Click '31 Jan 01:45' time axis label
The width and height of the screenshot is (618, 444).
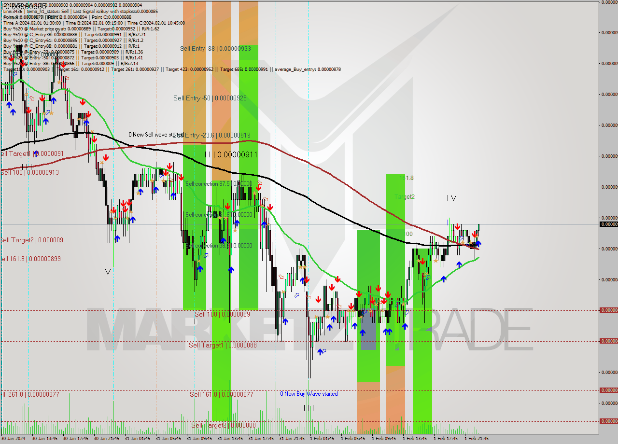tap(138, 439)
